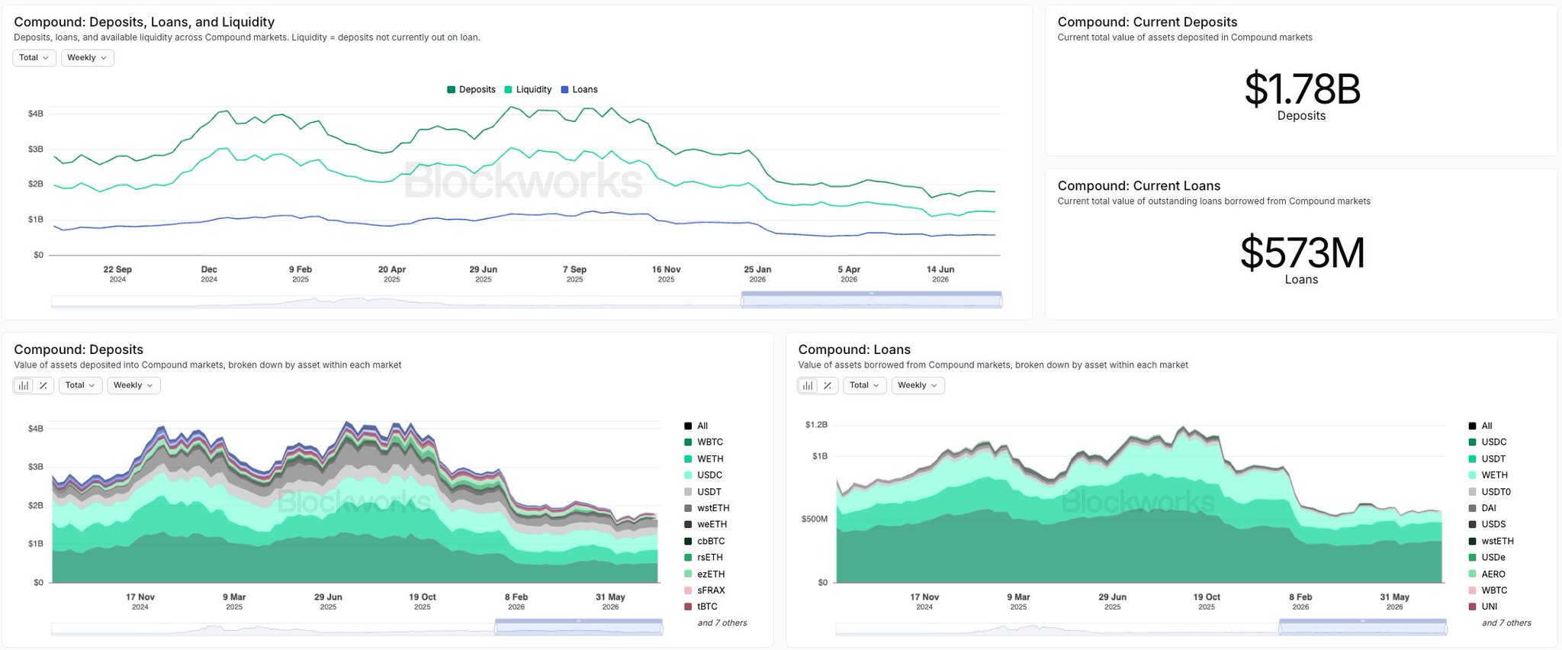Viewport: 1562px width, 650px height.
Task: Toggle the Deposits series in the top line chart legend
Action: tap(471, 89)
